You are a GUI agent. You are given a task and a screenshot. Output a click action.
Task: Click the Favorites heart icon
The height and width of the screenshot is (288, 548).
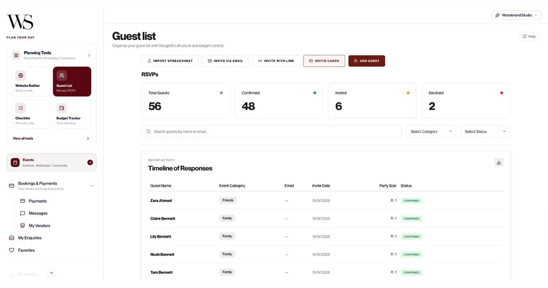(x=12, y=250)
